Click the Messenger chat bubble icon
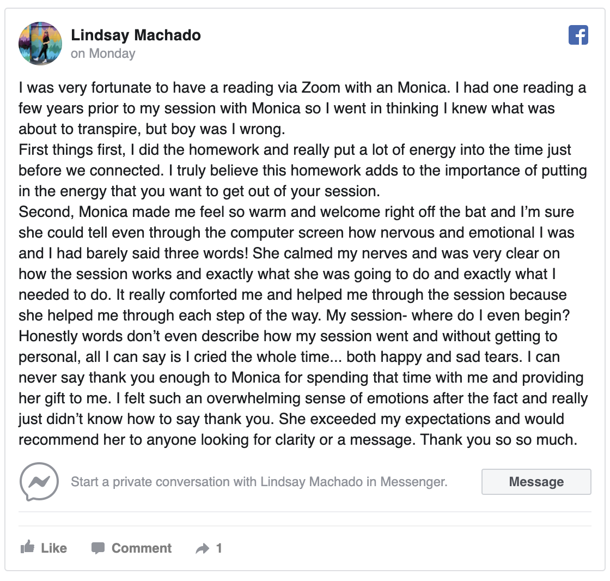This screenshot has height=581, width=610. point(39,482)
